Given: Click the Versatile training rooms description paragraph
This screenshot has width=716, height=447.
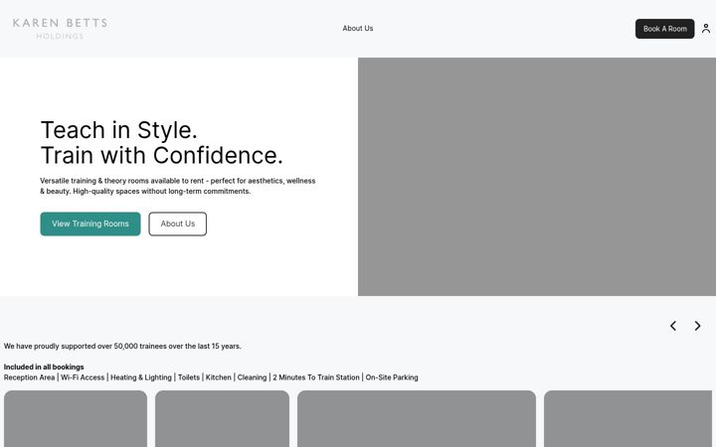Looking at the screenshot, I should point(178,186).
